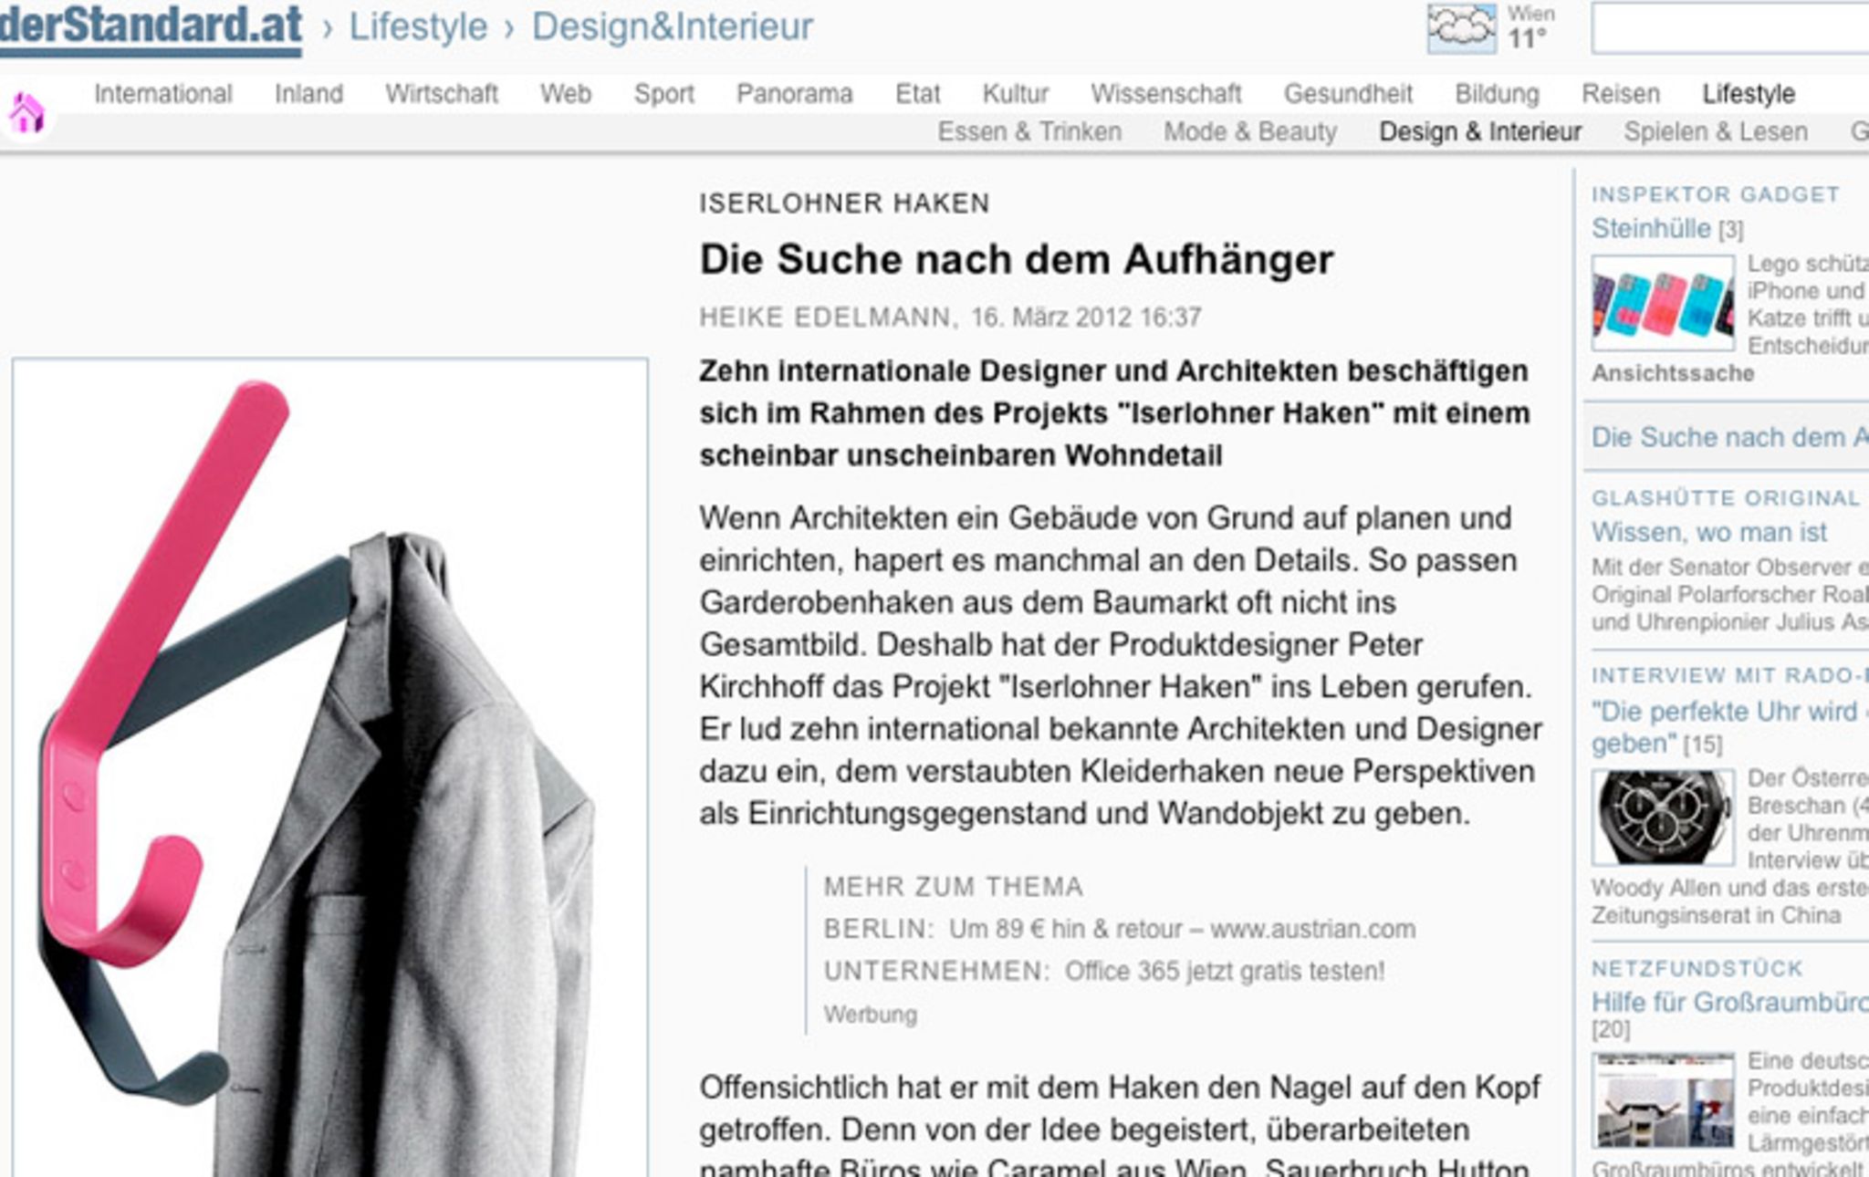The image size is (1869, 1177).
Task: Switch to Essen & Trinken subsection
Action: pyautogui.click(x=1029, y=132)
